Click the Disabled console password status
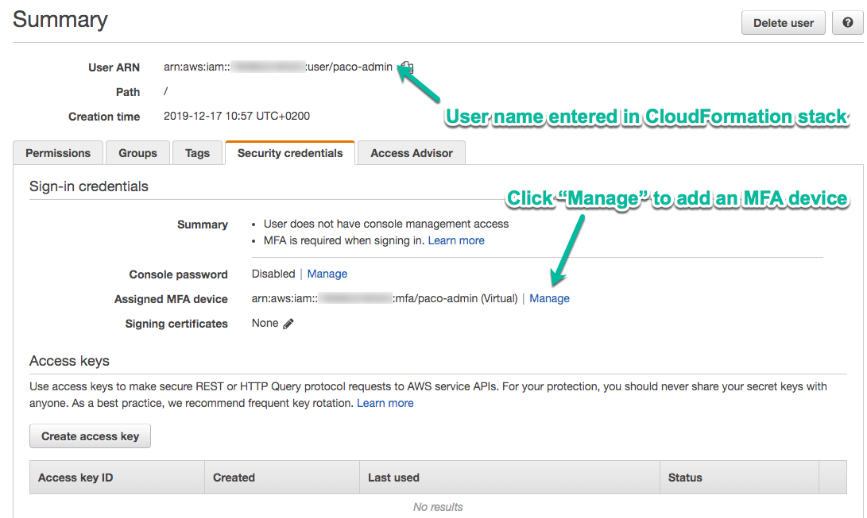867x518 pixels. (273, 274)
